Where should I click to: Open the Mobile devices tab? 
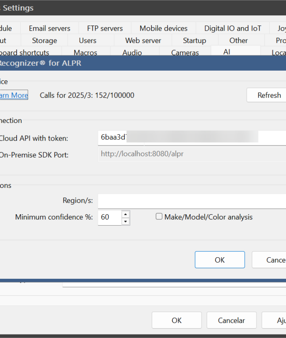point(164,28)
